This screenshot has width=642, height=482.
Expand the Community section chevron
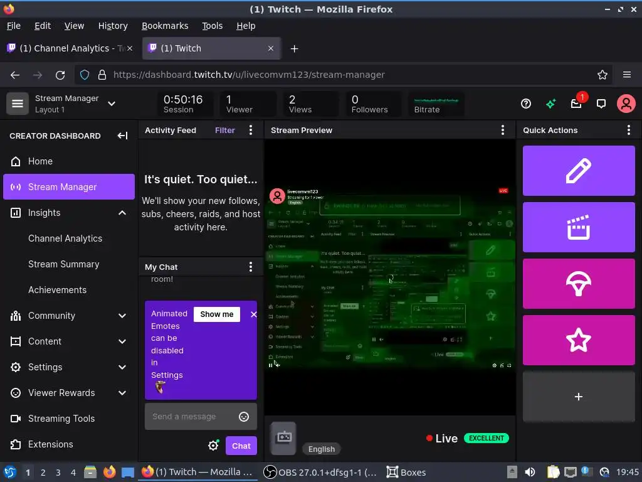[x=122, y=316]
